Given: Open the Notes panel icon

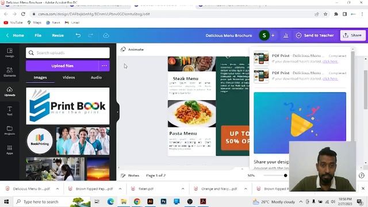Looking at the screenshot, I should tap(123, 175).
